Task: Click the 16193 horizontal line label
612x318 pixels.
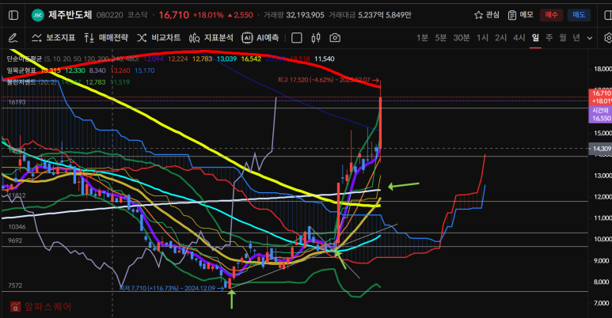Action: coord(17,102)
